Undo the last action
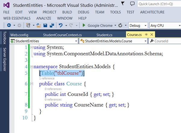 point(60,25)
